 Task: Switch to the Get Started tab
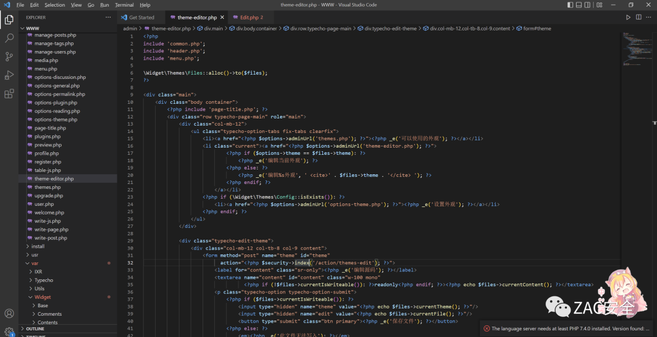tap(141, 18)
